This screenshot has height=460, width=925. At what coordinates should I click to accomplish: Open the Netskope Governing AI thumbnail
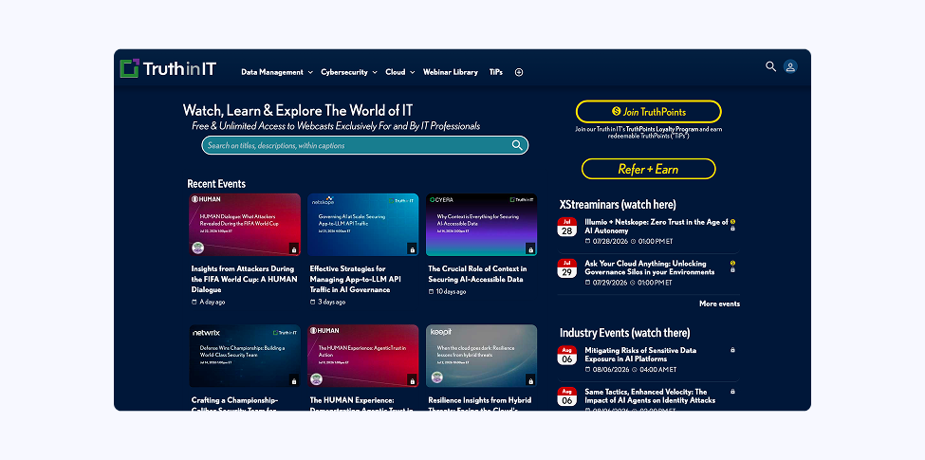tap(362, 225)
